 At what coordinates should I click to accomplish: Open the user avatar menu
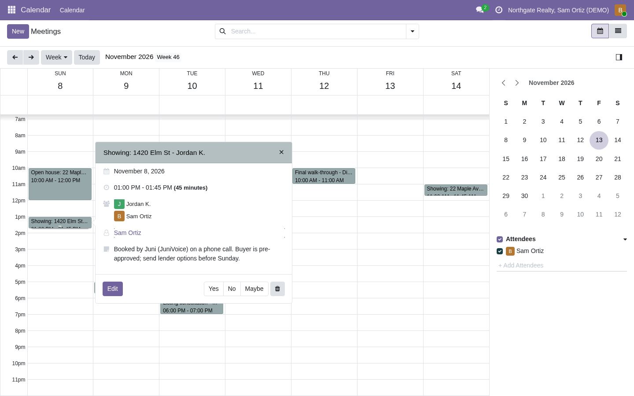point(620,10)
